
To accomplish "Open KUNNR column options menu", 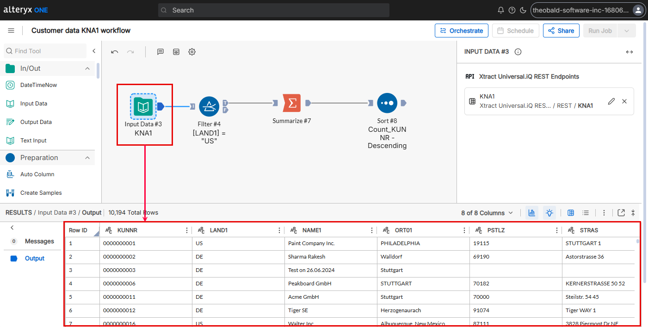I will 187,230.
